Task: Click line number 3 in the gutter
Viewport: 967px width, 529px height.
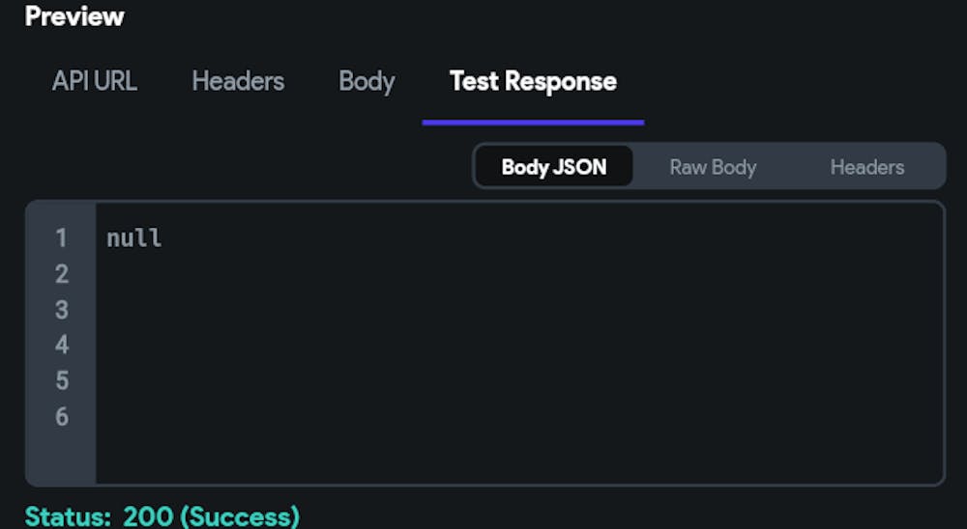Action: point(61,309)
